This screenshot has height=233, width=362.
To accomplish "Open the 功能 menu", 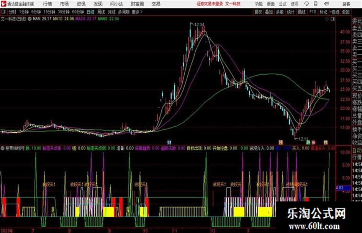I will [x=259, y=4].
